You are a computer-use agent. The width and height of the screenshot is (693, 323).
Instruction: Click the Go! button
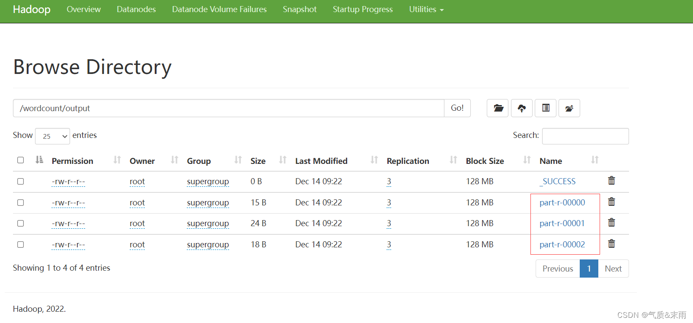(x=457, y=108)
